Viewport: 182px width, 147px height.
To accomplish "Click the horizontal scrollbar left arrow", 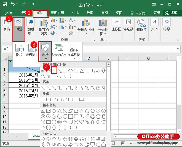I will pyautogui.click(x=116, y=136).
